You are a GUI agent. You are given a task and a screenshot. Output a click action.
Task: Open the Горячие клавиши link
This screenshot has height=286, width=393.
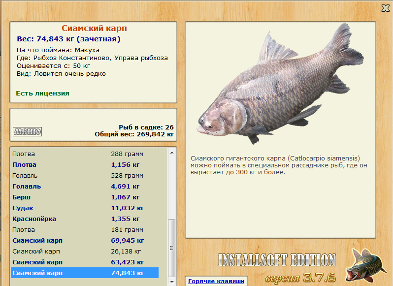pos(216,281)
